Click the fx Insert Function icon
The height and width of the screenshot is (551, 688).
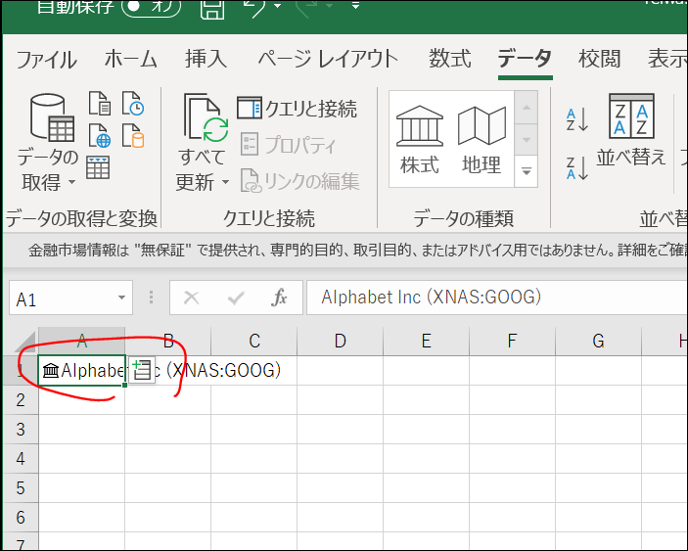[x=279, y=298]
